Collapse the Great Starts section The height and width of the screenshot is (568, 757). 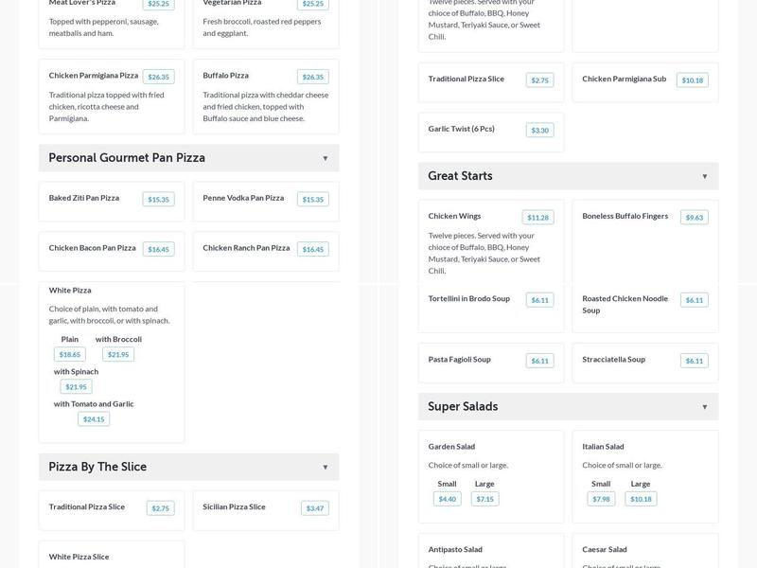[x=704, y=176]
